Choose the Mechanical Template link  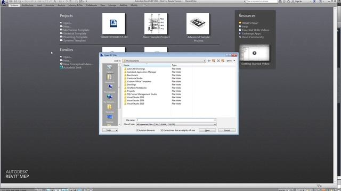(x=76, y=30)
